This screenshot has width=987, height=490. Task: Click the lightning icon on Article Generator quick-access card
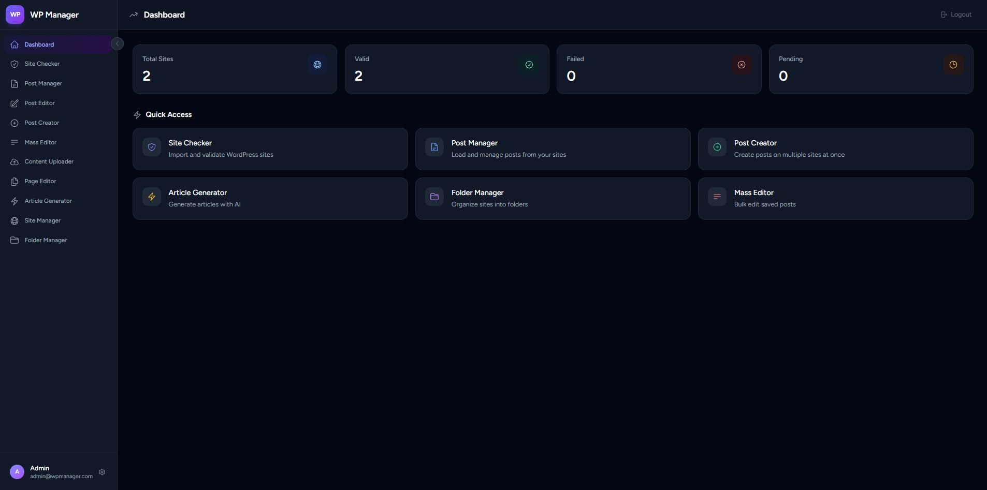[152, 197]
